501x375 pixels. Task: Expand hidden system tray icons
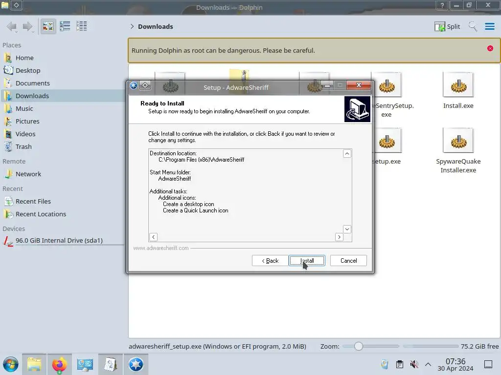point(428,364)
